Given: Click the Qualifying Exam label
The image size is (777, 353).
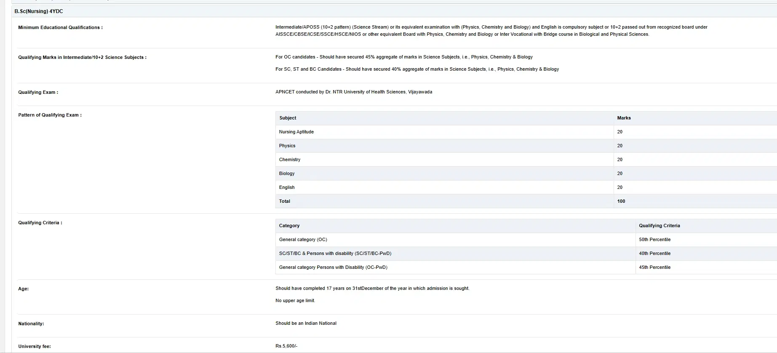Looking at the screenshot, I should pos(38,93).
